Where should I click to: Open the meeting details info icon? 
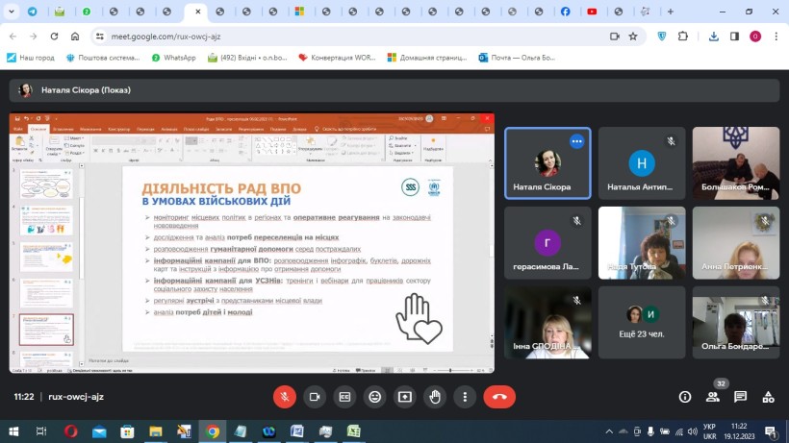click(685, 396)
